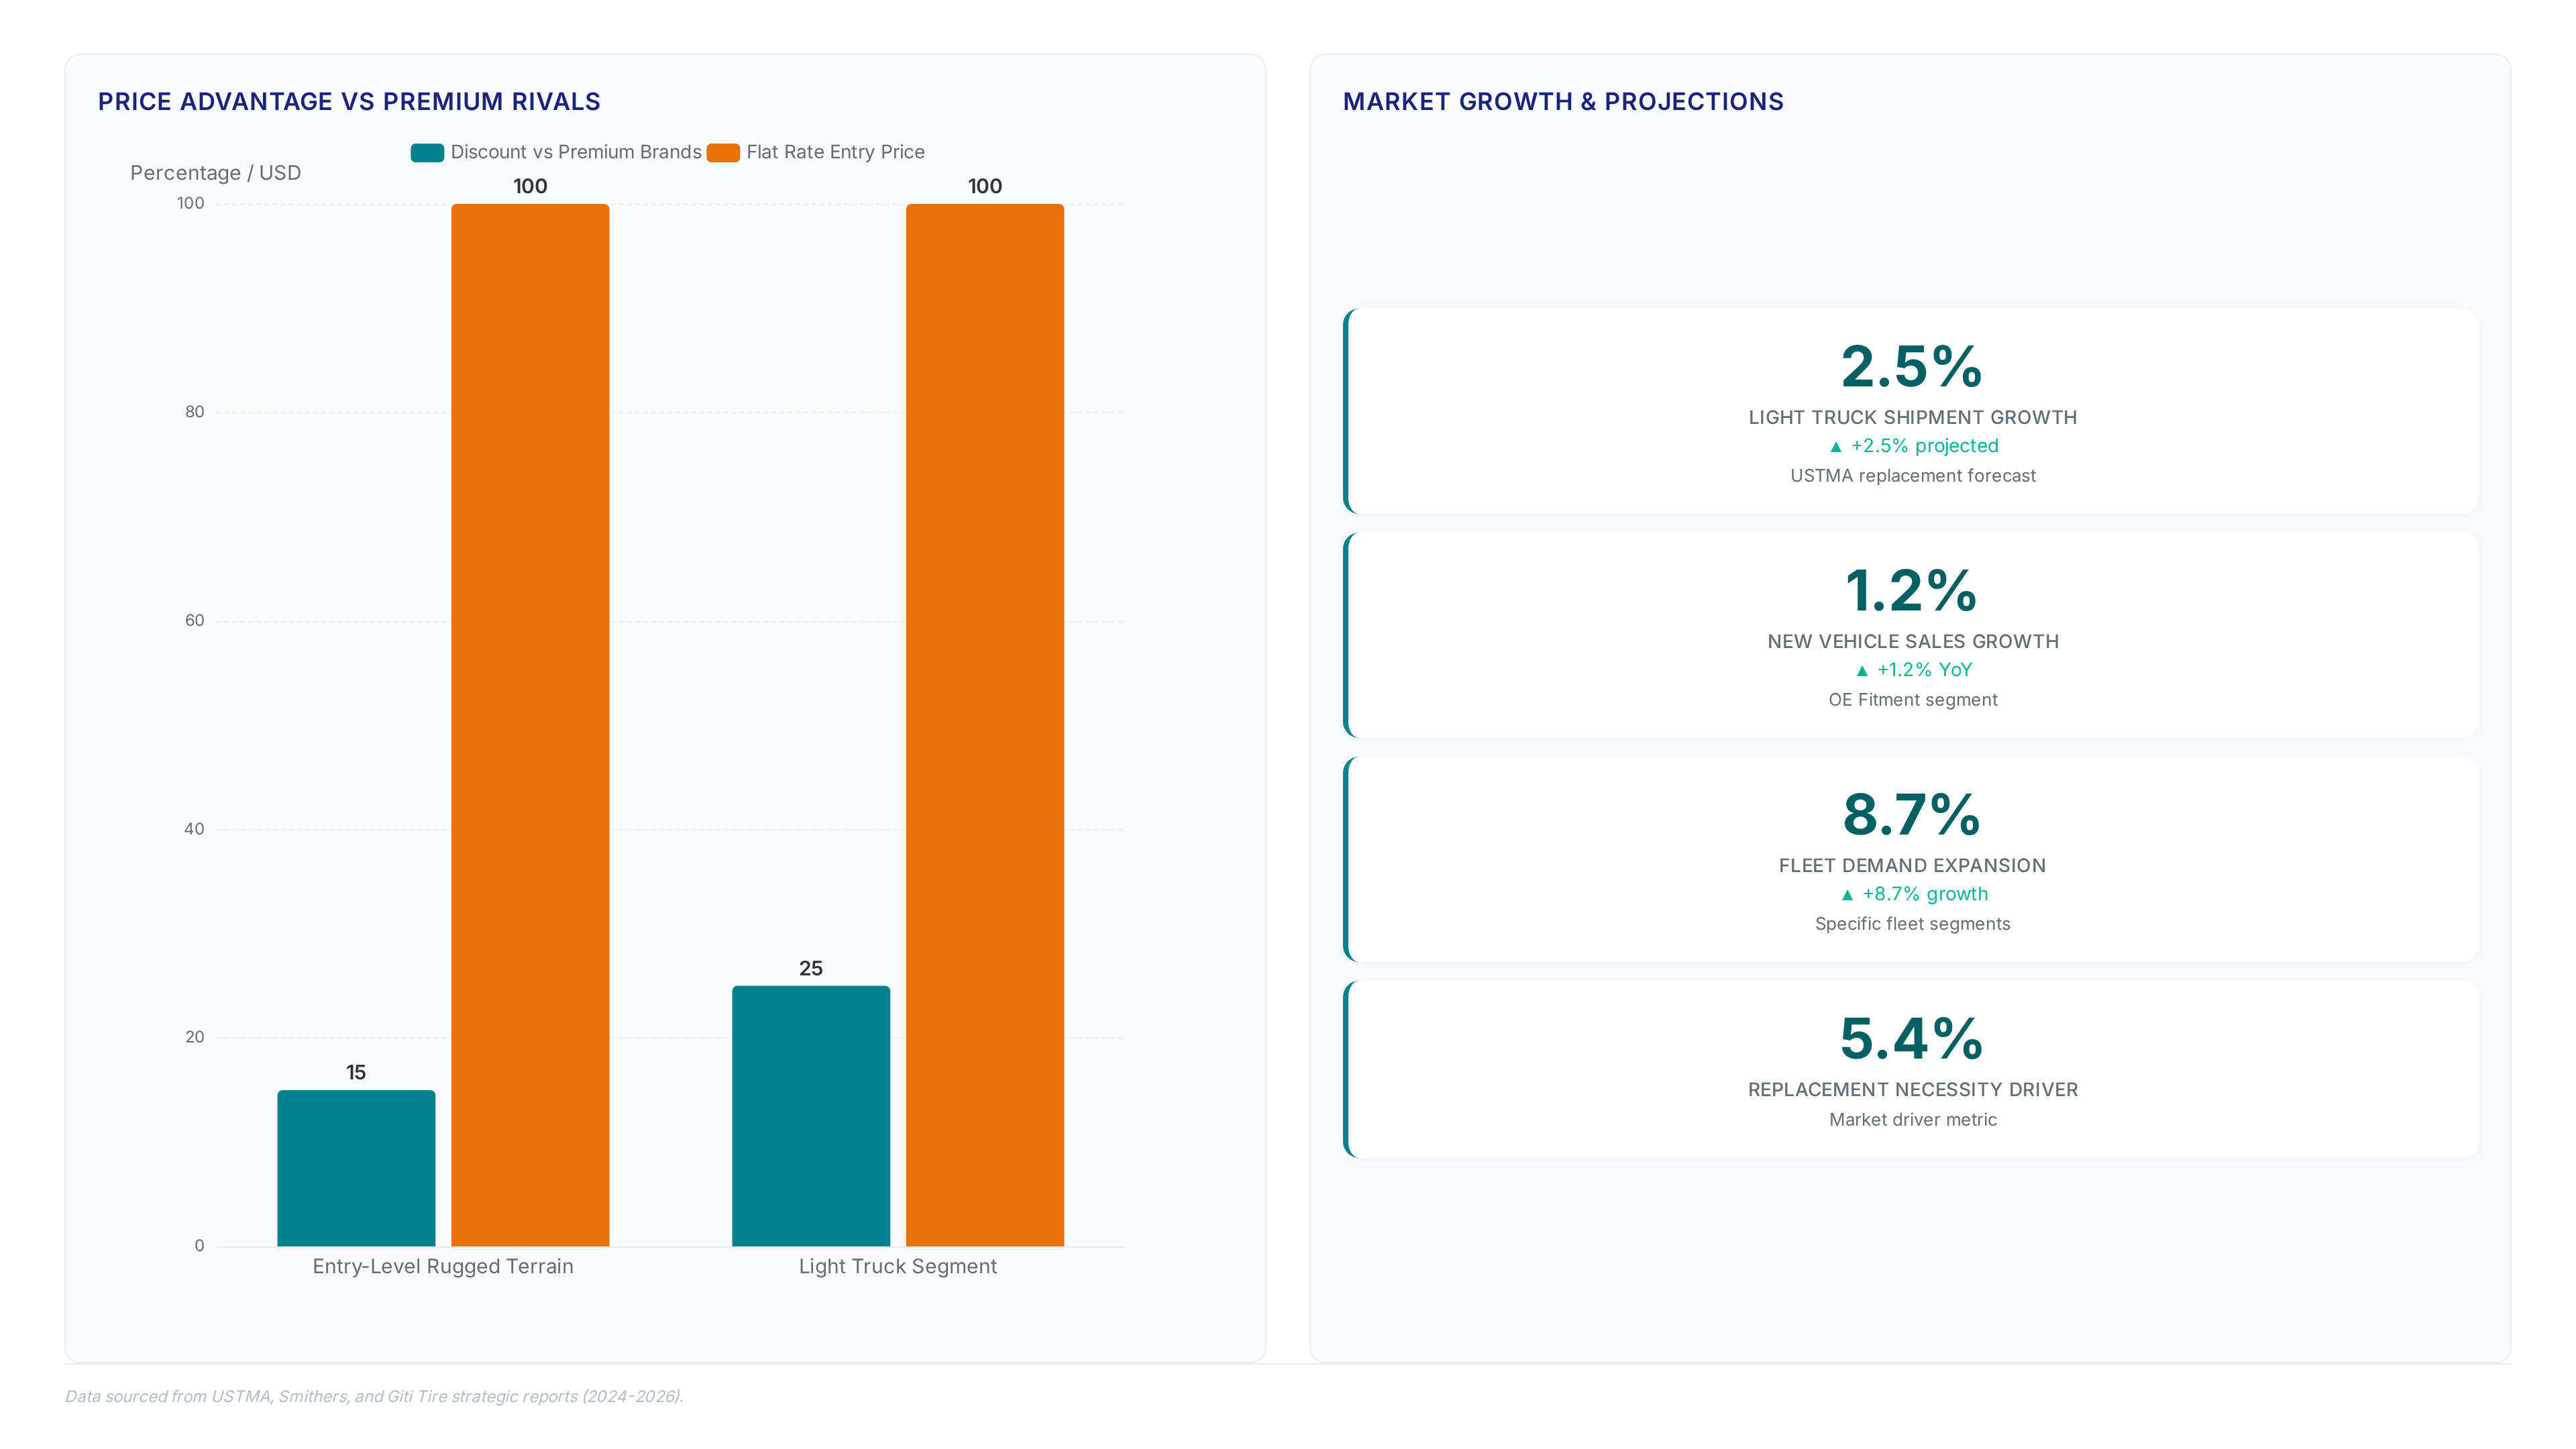Click the 15 data label above teal bar
Viewport: 2576px width, 1449px height.
click(x=356, y=1073)
